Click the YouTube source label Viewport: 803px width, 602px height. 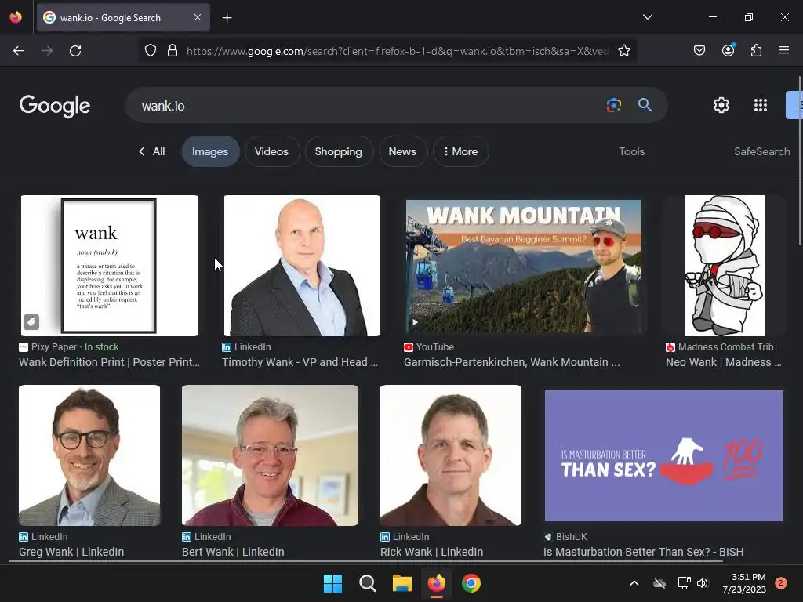(434, 347)
